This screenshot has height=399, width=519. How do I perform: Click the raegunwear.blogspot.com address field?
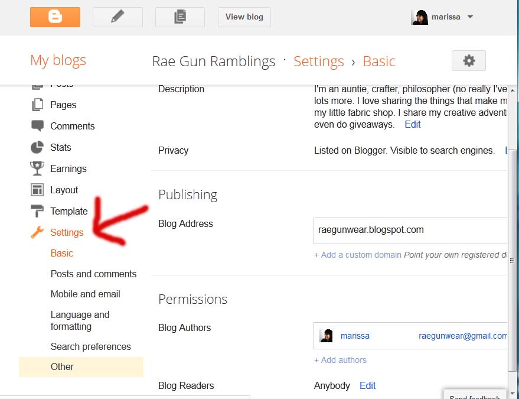click(410, 231)
